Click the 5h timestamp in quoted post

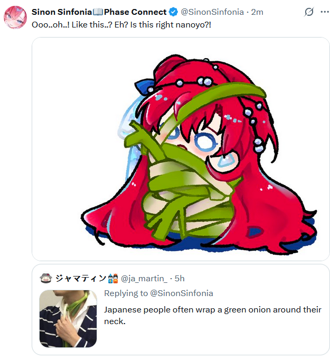tap(180, 279)
